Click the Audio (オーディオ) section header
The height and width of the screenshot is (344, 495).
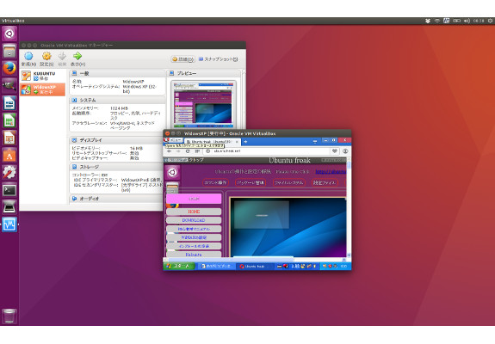coord(116,199)
